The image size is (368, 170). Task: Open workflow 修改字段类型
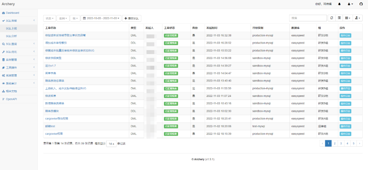[53, 58]
